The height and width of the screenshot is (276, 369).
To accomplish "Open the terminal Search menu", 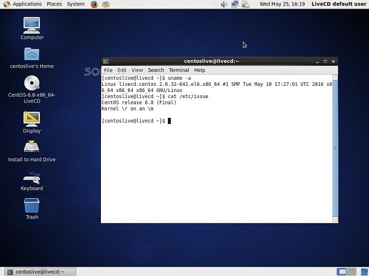I will (x=156, y=70).
